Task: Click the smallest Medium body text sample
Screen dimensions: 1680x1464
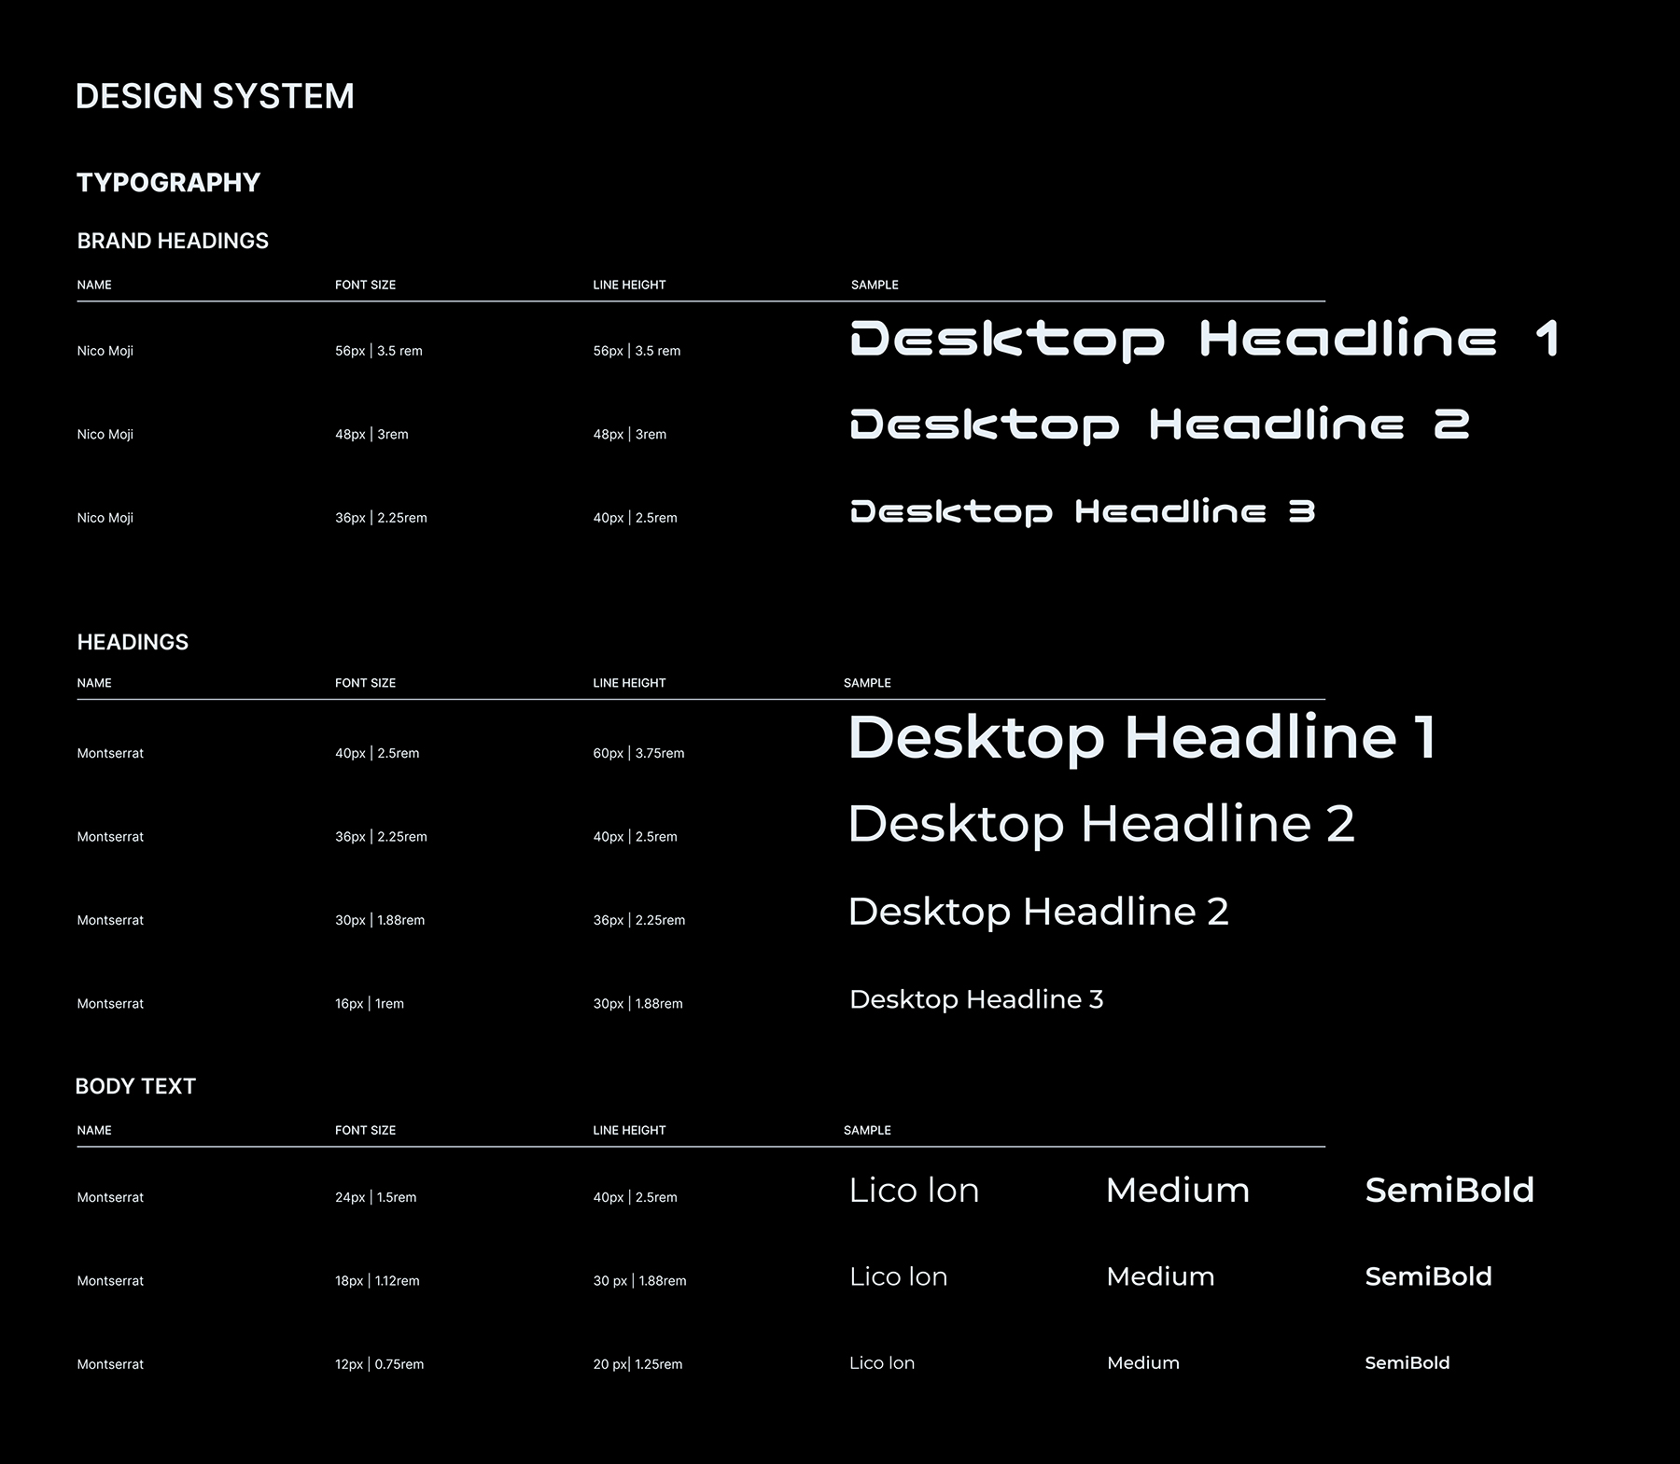Action: pyautogui.click(x=1142, y=1363)
